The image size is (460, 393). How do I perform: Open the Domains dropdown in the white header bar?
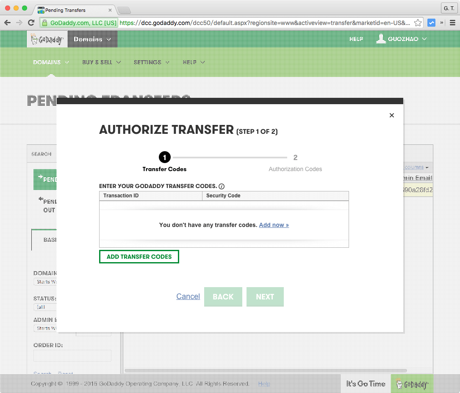pyautogui.click(x=91, y=39)
